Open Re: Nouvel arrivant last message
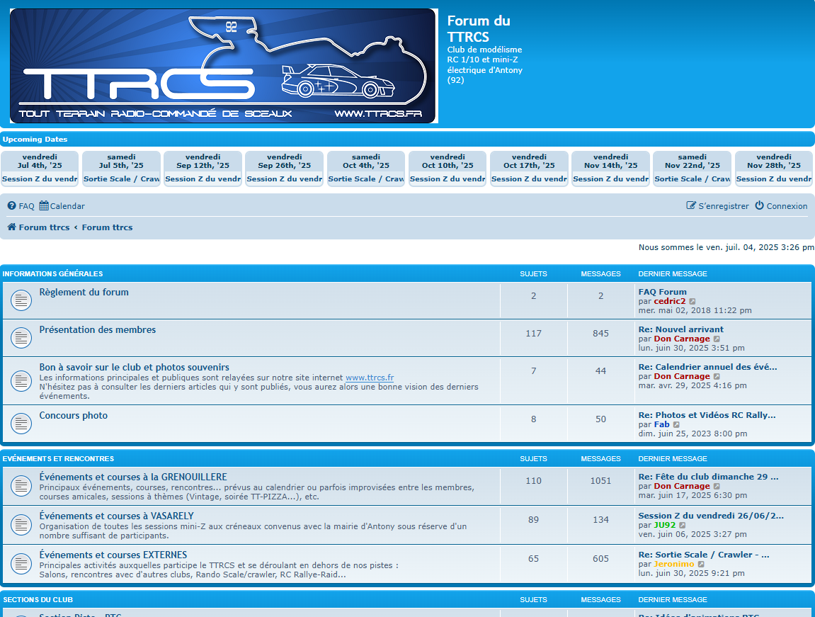The width and height of the screenshot is (815, 617). click(x=681, y=329)
